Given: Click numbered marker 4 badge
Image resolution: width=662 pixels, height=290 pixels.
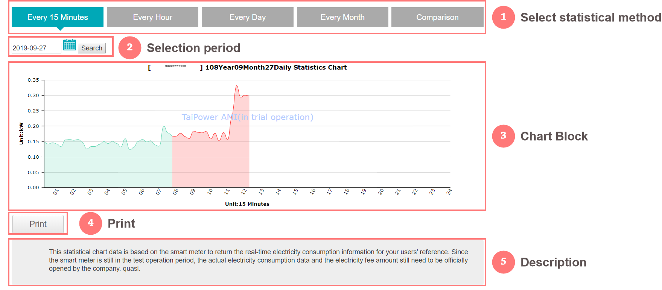Looking at the screenshot, I should (x=91, y=223).
